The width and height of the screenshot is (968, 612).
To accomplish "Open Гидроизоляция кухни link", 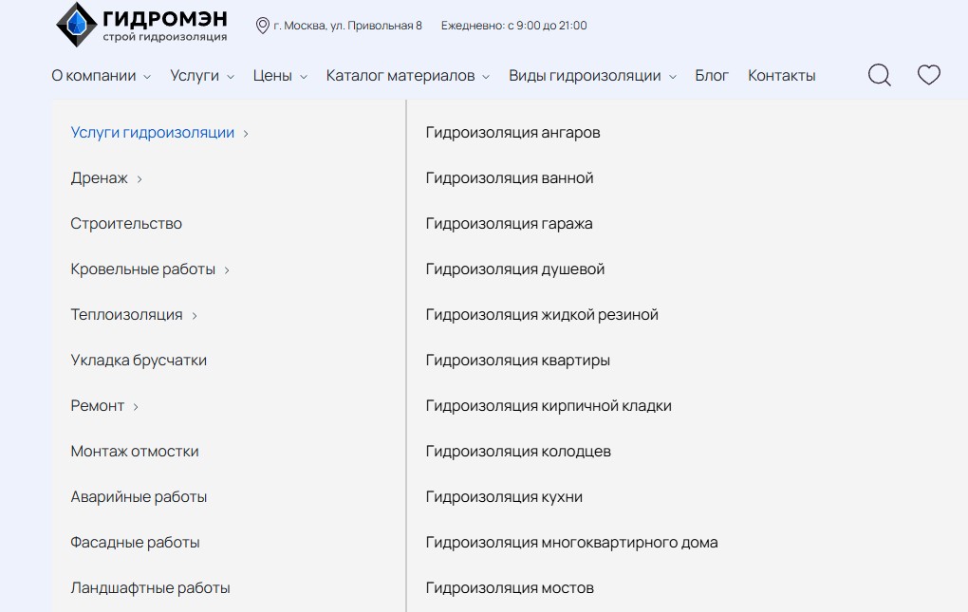I will tap(504, 497).
